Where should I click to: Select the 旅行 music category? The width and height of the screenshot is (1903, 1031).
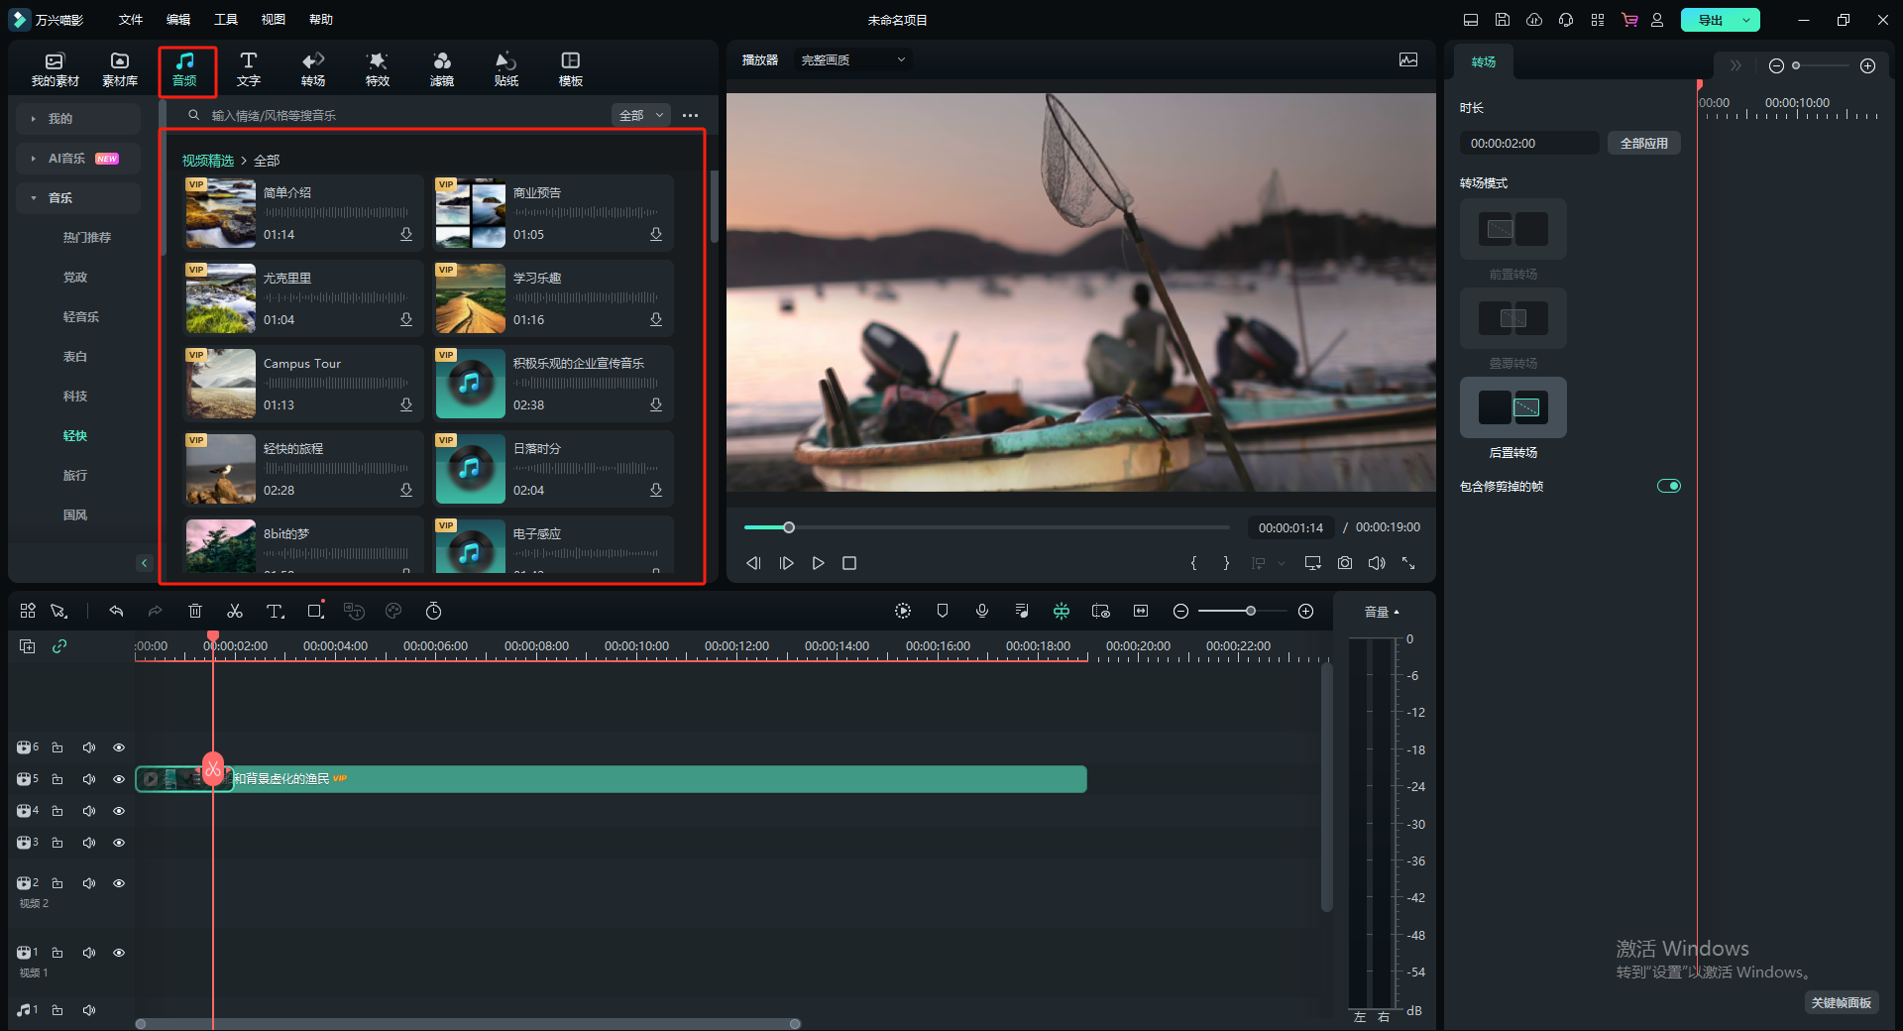coord(75,476)
